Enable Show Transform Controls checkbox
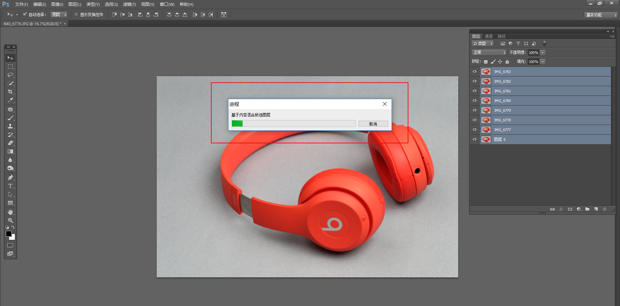This screenshot has height=306, width=620. coord(76,15)
